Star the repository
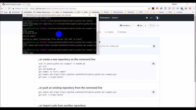 click(x=140, y=25)
